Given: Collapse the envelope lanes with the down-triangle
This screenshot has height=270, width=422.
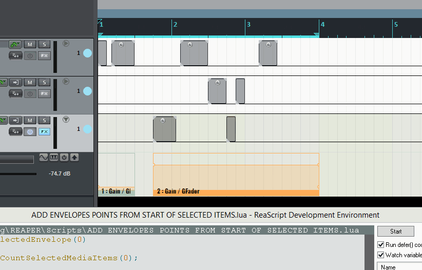Looking at the screenshot, I should point(66,119).
